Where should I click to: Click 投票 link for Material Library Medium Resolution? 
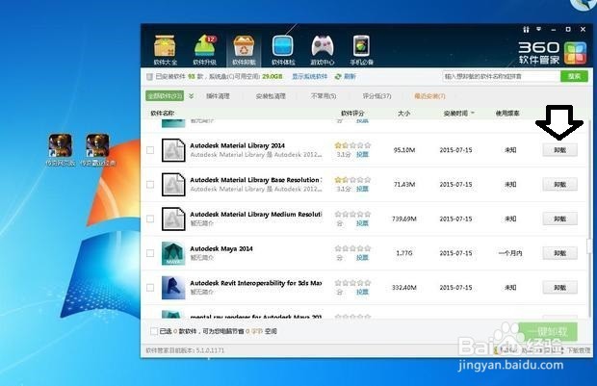point(362,223)
